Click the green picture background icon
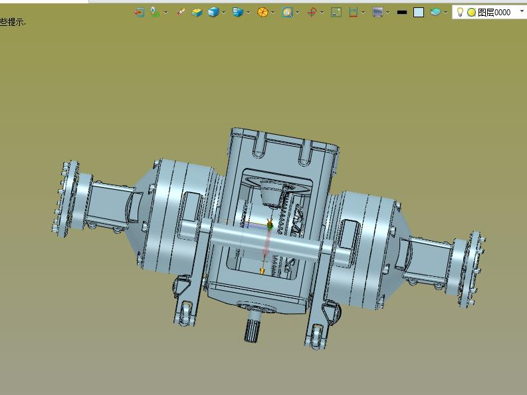This screenshot has width=527, height=395. [x=336, y=13]
